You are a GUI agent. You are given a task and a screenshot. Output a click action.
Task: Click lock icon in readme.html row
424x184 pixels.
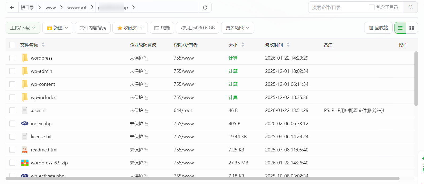[146, 150]
